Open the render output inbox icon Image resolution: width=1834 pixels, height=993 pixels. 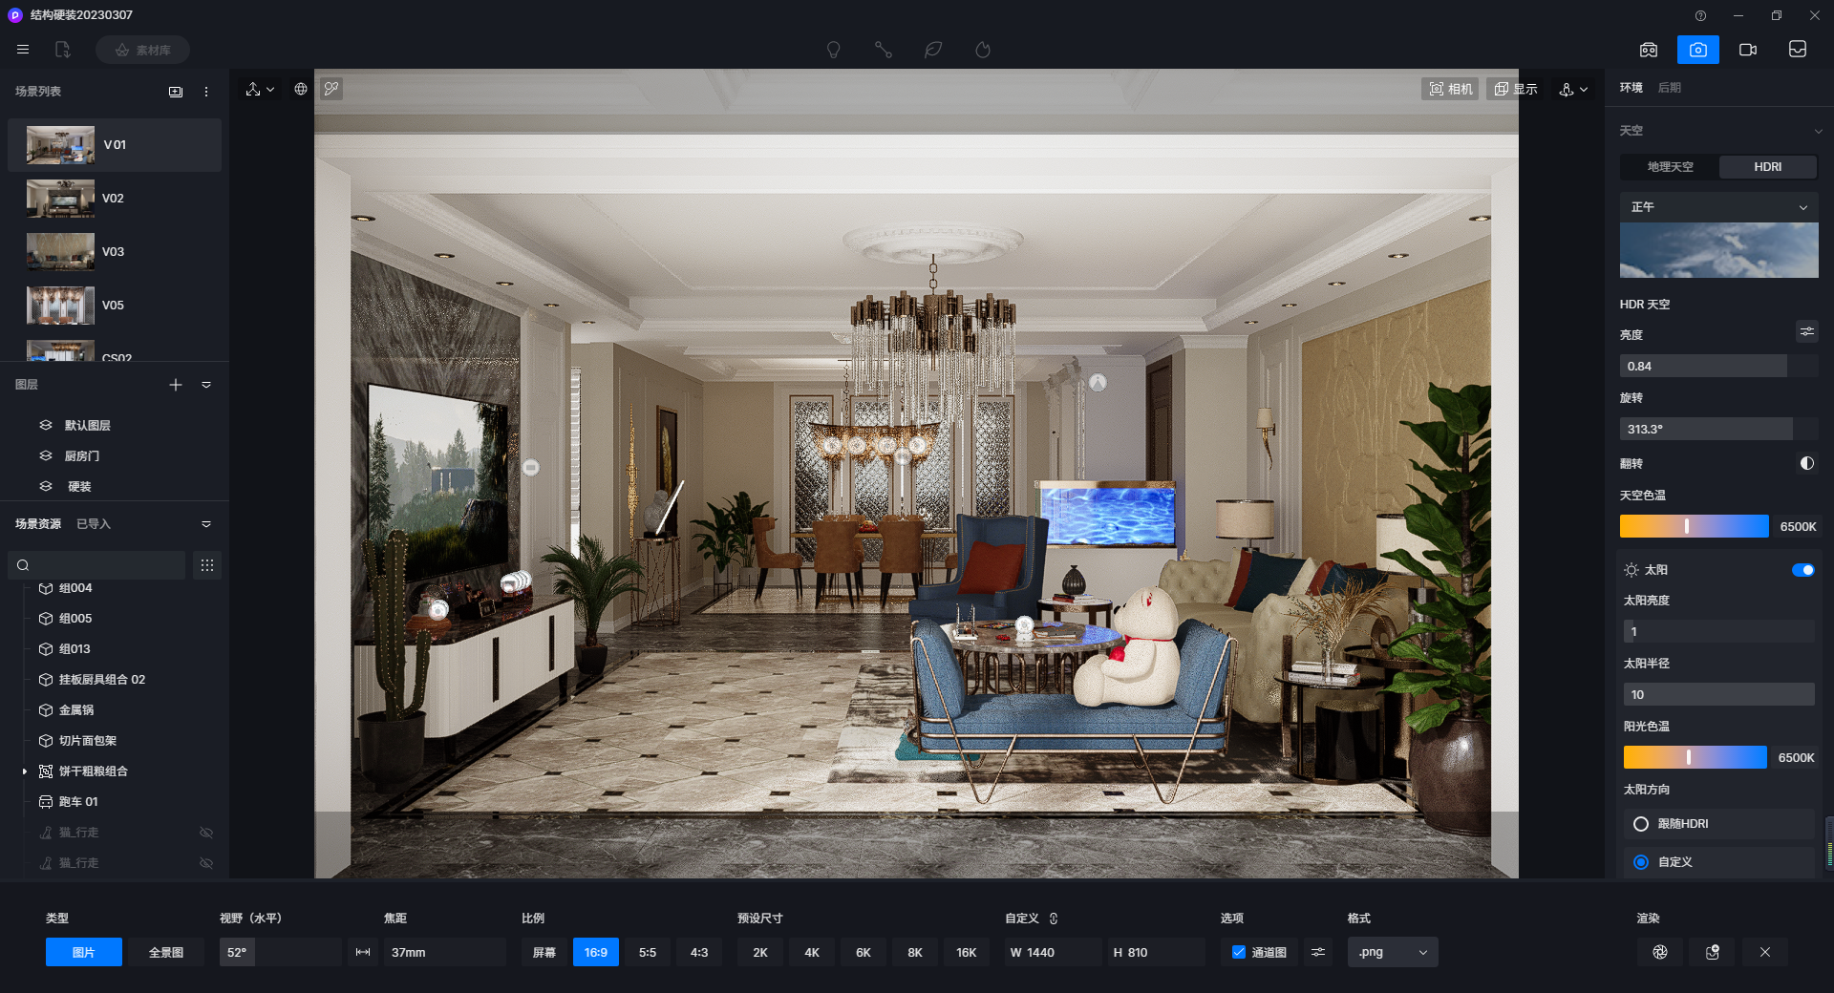click(x=1798, y=50)
